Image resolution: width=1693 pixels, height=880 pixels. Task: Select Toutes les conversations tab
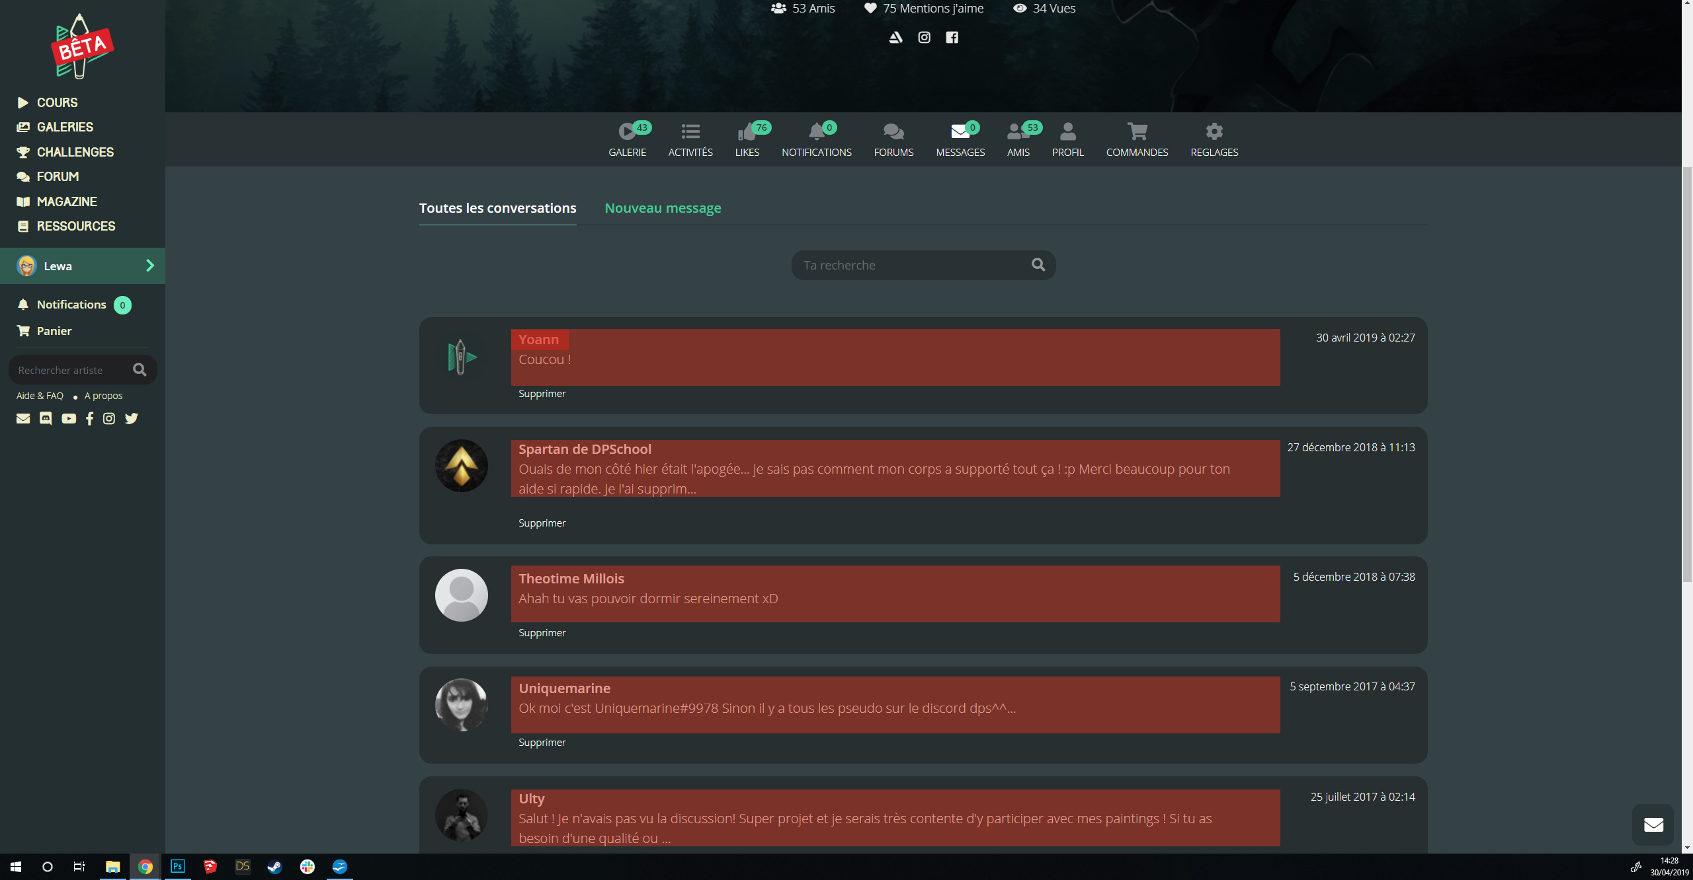pyautogui.click(x=497, y=208)
